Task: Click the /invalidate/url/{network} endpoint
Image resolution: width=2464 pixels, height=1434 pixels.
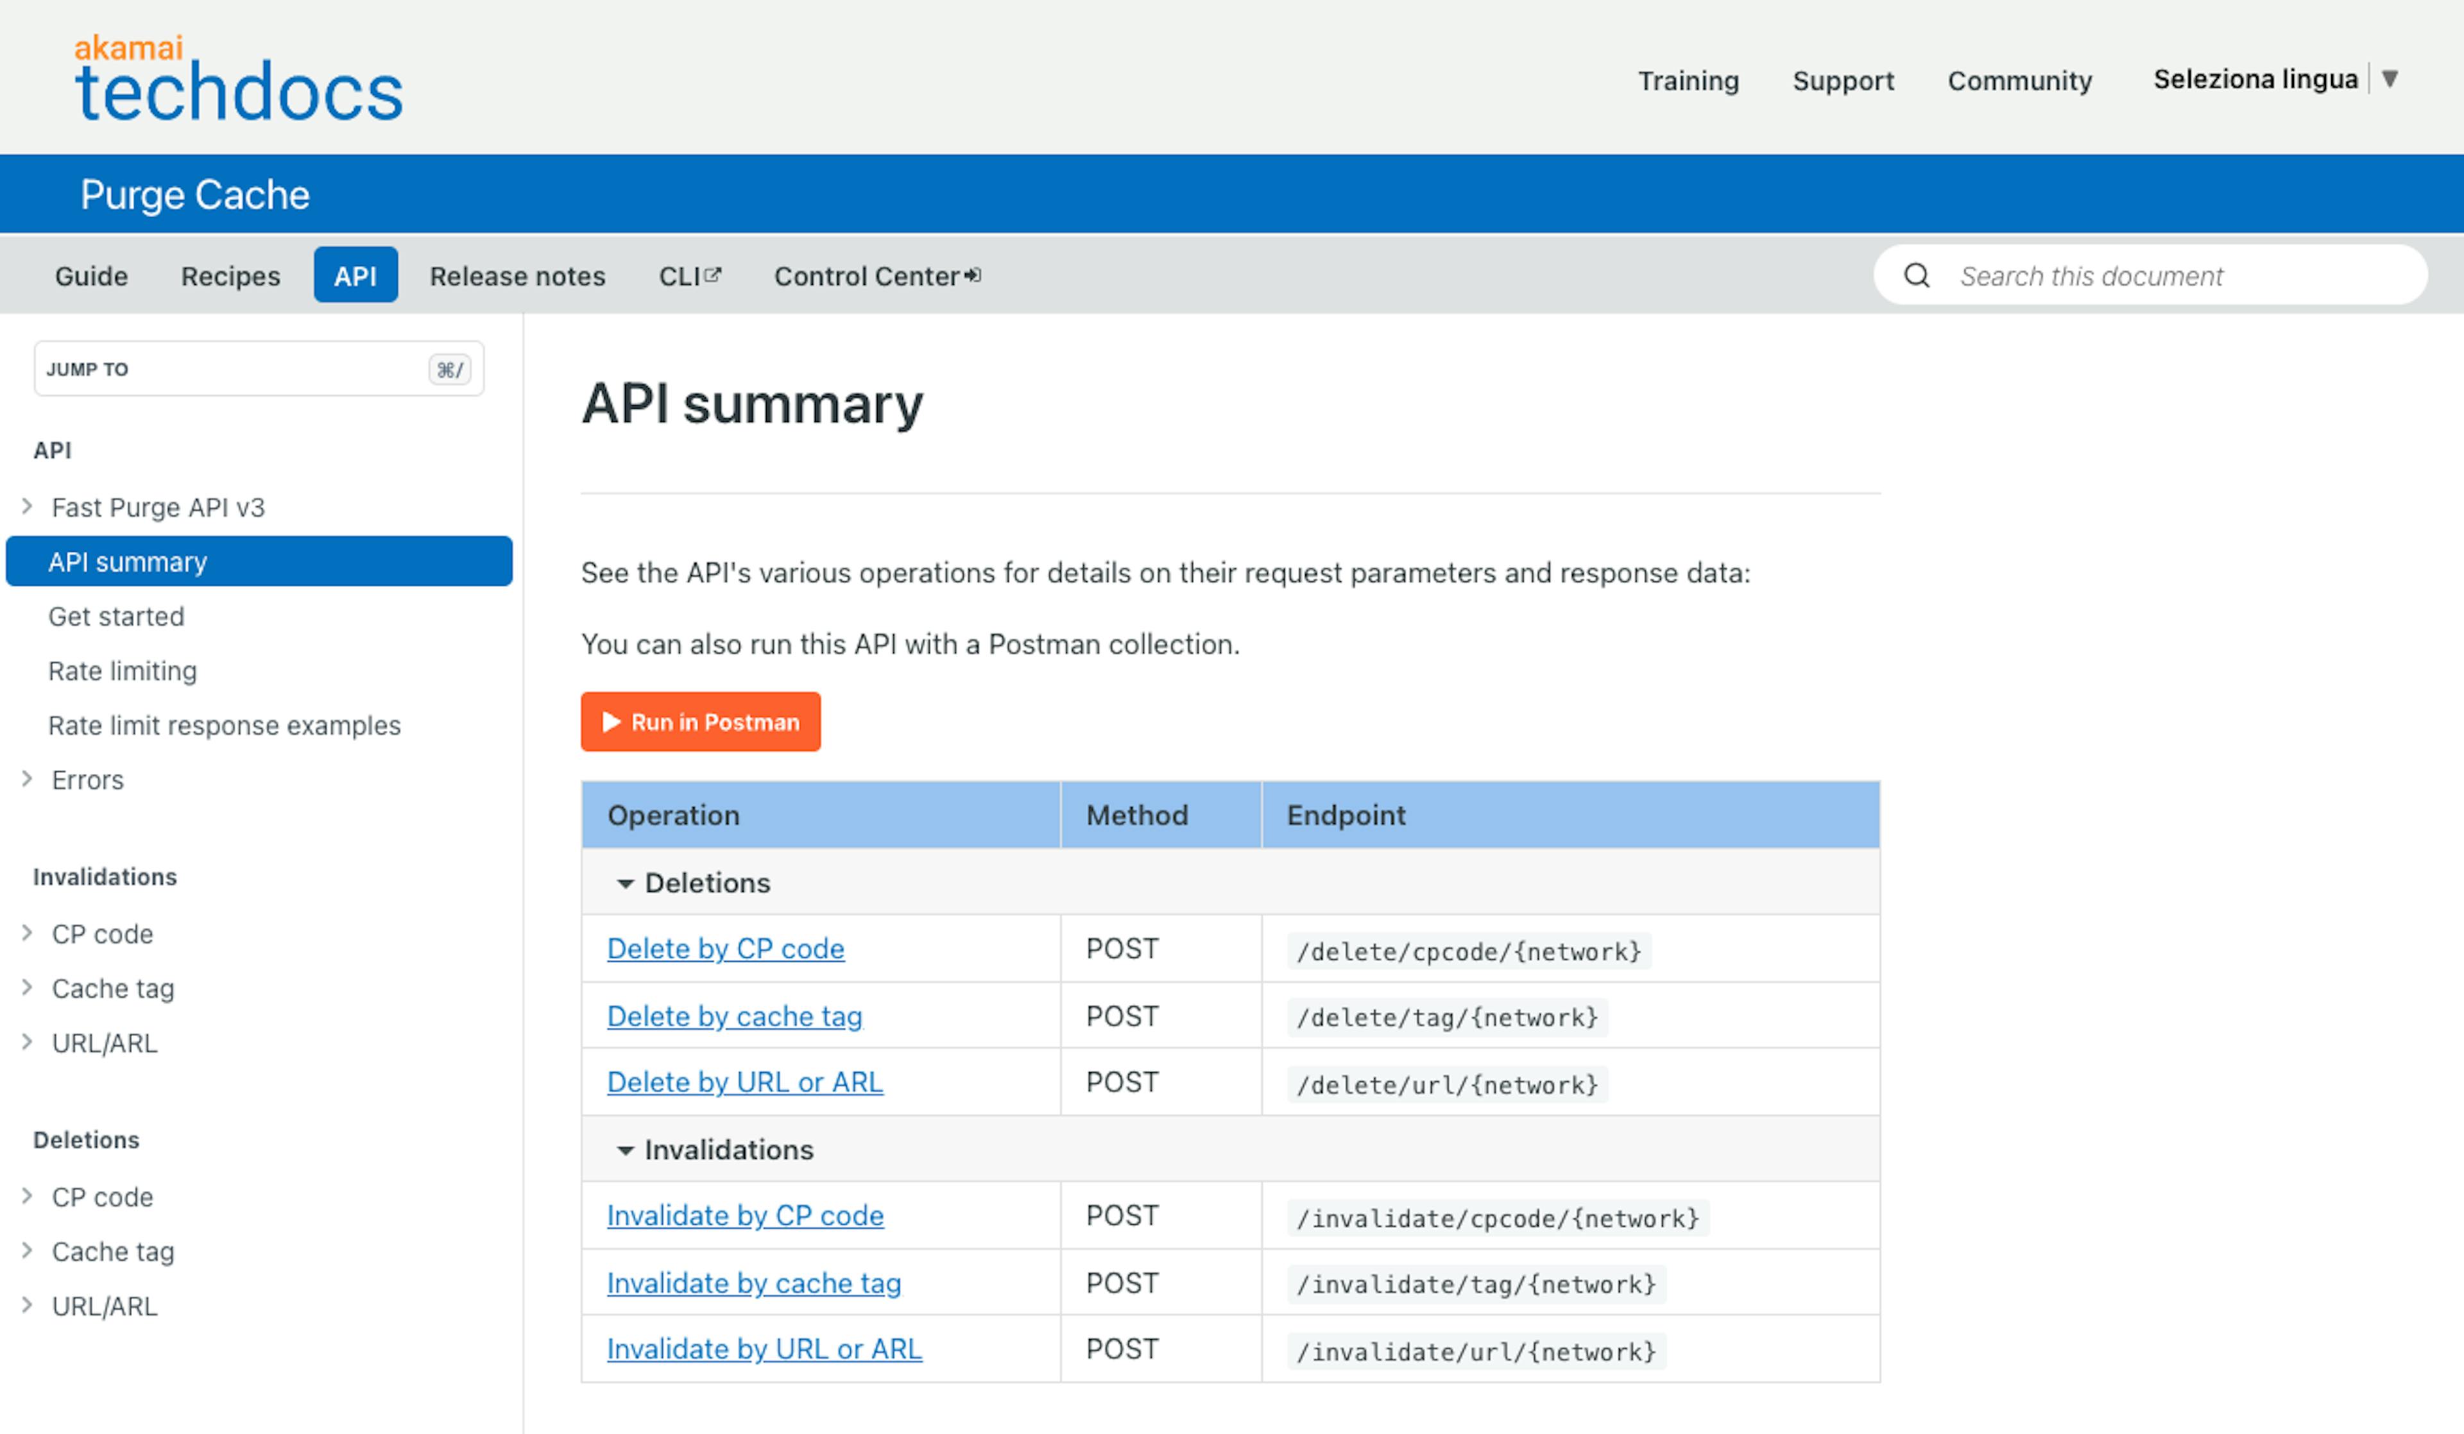Action: pyautogui.click(x=1476, y=1352)
